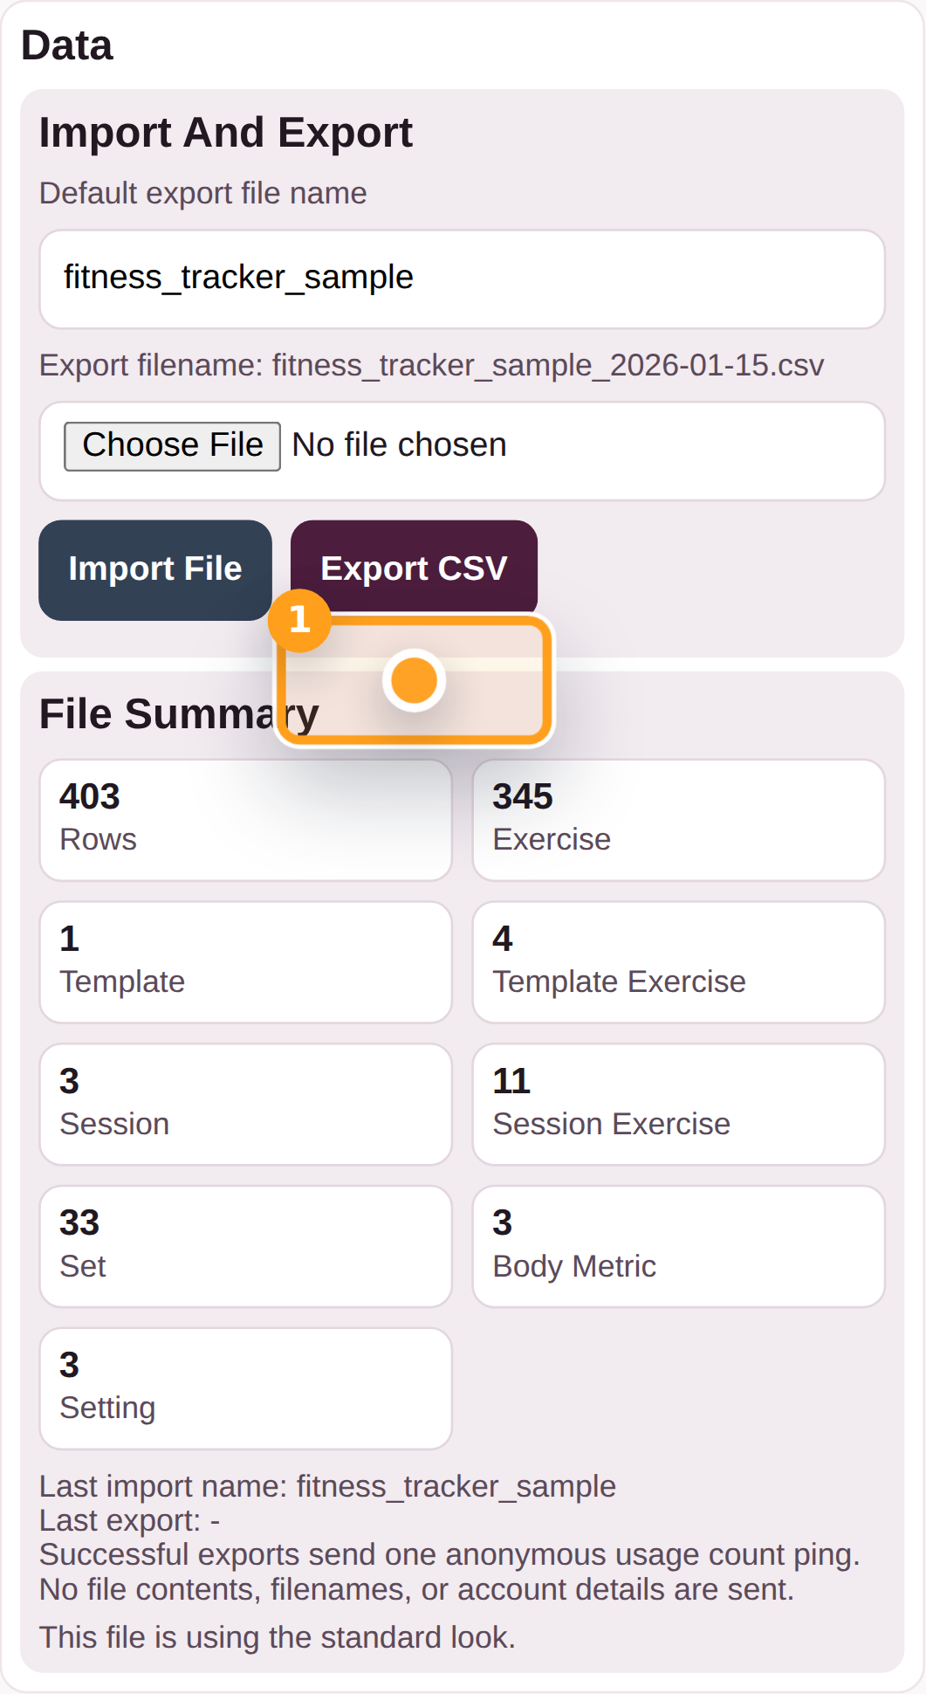The width and height of the screenshot is (926, 1694).
Task: Click the 3 Session summary card
Action: [x=244, y=1104]
